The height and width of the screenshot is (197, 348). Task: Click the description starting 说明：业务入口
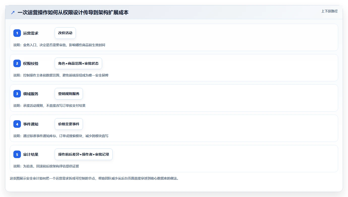tap(59, 45)
